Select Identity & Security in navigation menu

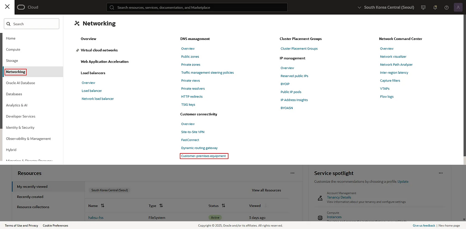[20, 128]
